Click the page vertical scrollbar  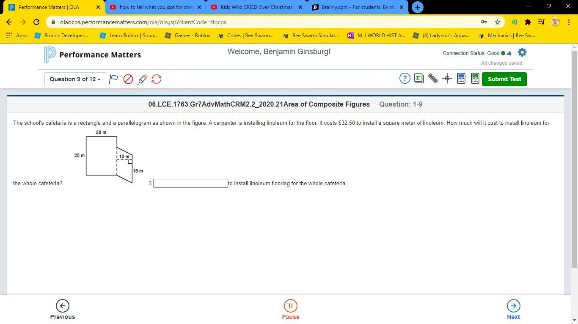coord(574,159)
